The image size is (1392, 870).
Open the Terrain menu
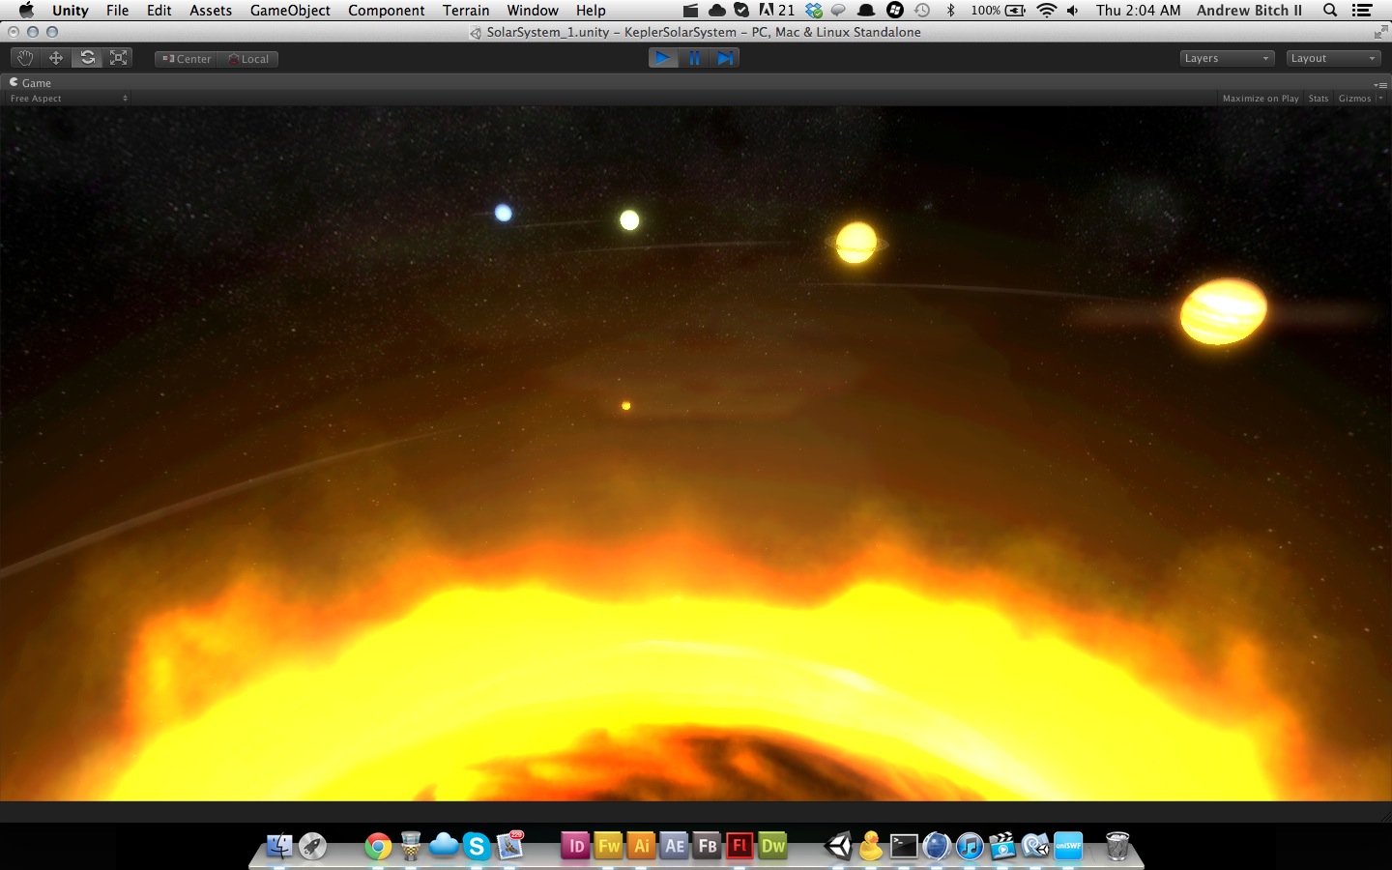466,11
